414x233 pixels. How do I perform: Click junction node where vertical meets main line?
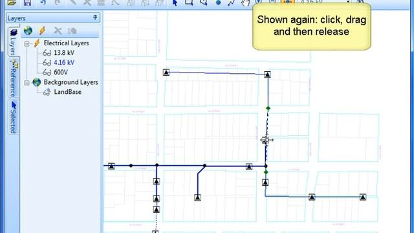tap(266, 166)
